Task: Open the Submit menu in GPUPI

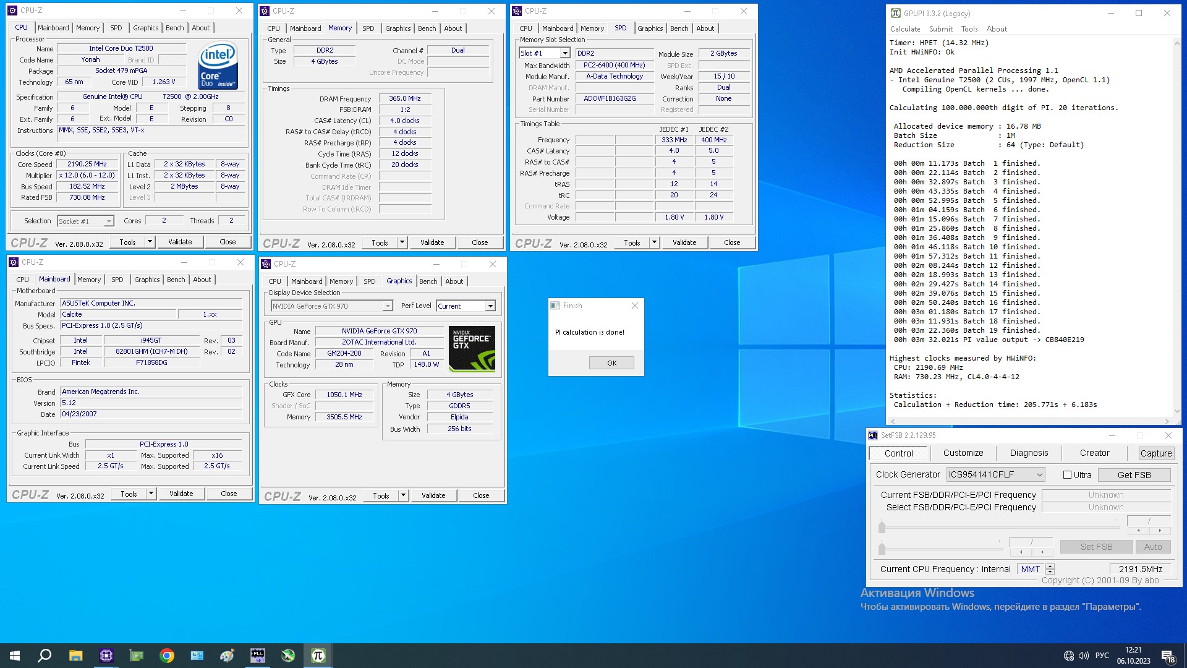Action: tap(940, 29)
